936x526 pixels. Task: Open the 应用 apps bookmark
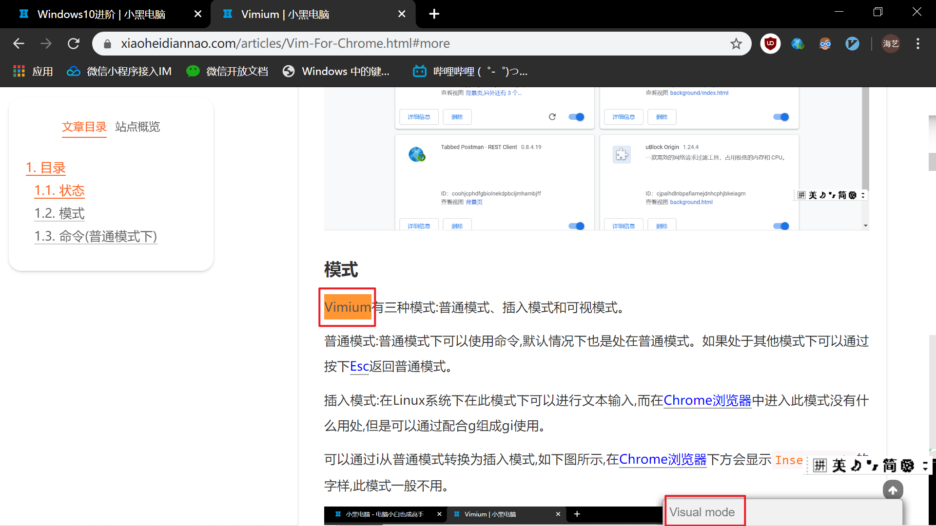click(x=33, y=72)
